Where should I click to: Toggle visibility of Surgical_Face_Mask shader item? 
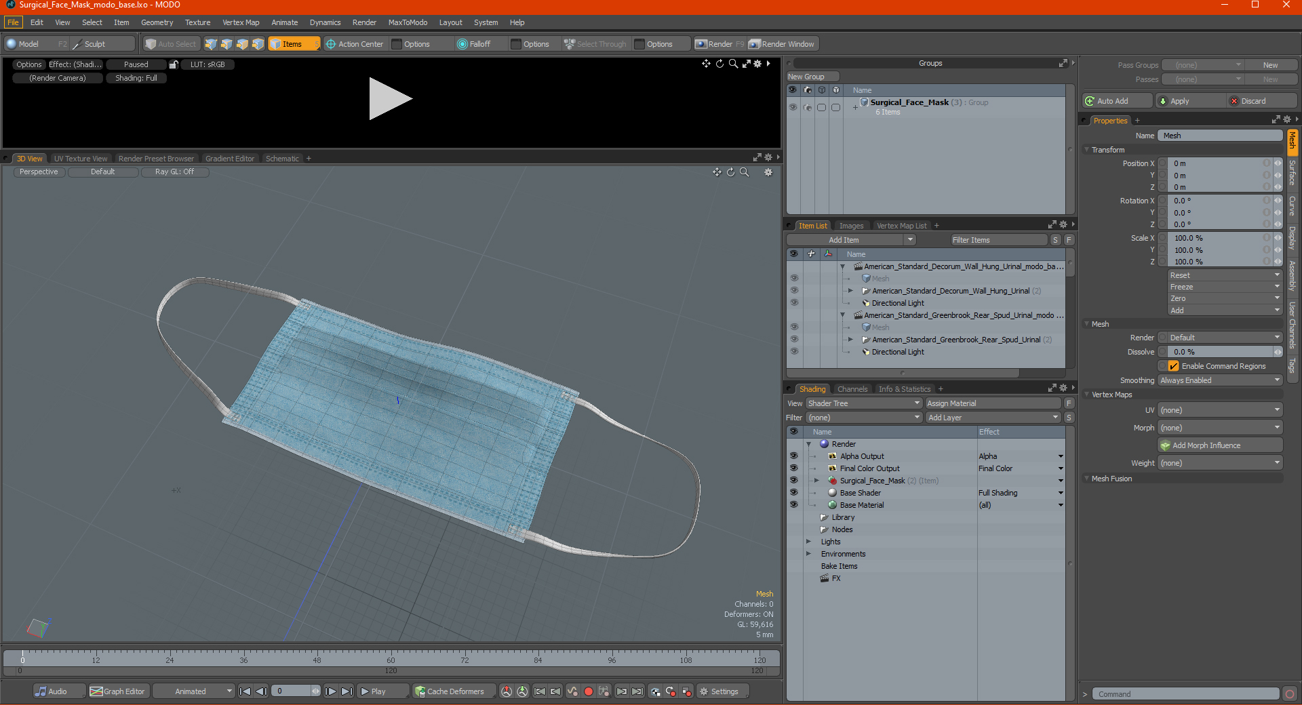coord(793,481)
